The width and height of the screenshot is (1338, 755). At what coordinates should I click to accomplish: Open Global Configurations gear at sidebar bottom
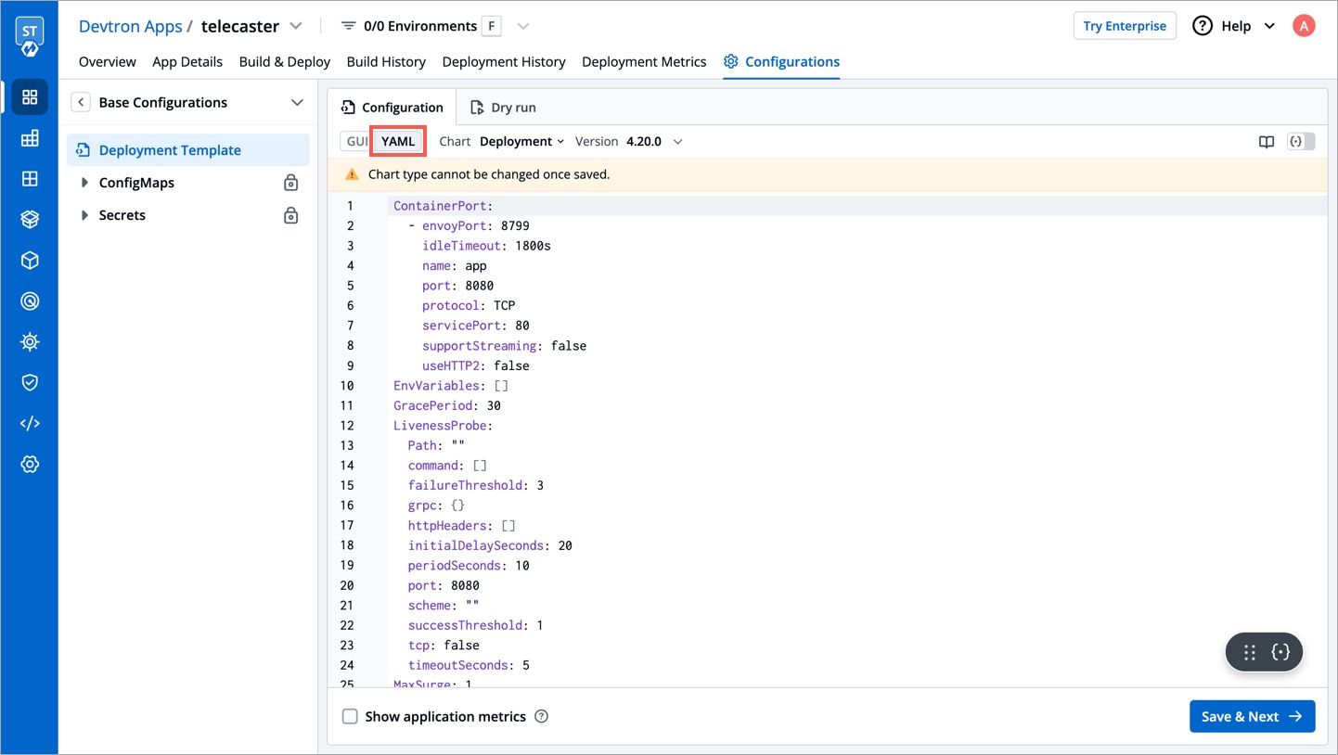tap(30, 464)
